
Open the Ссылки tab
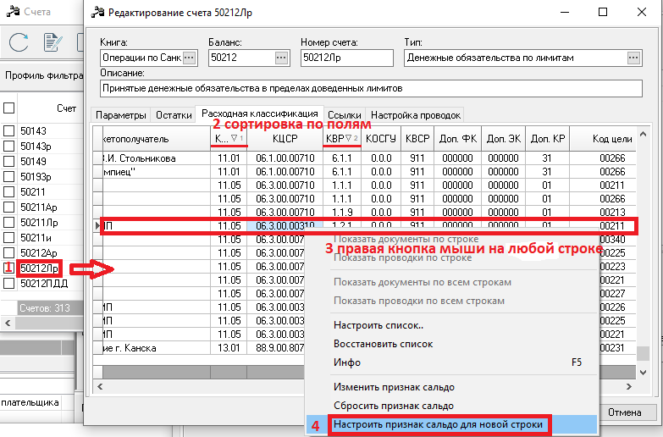point(344,115)
